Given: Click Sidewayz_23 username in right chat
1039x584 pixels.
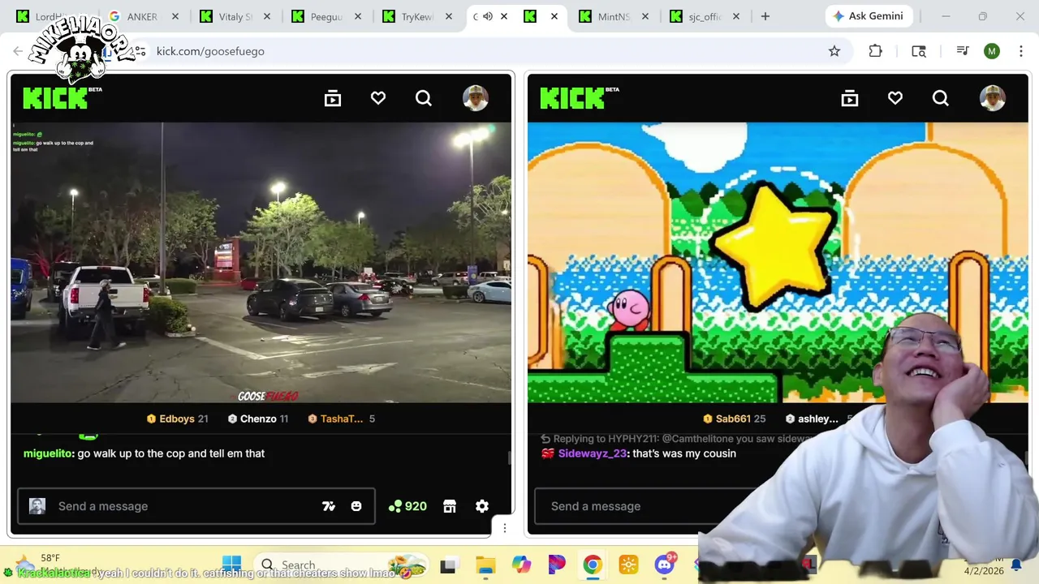Looking at the screenshot, I should click(593, 453).
